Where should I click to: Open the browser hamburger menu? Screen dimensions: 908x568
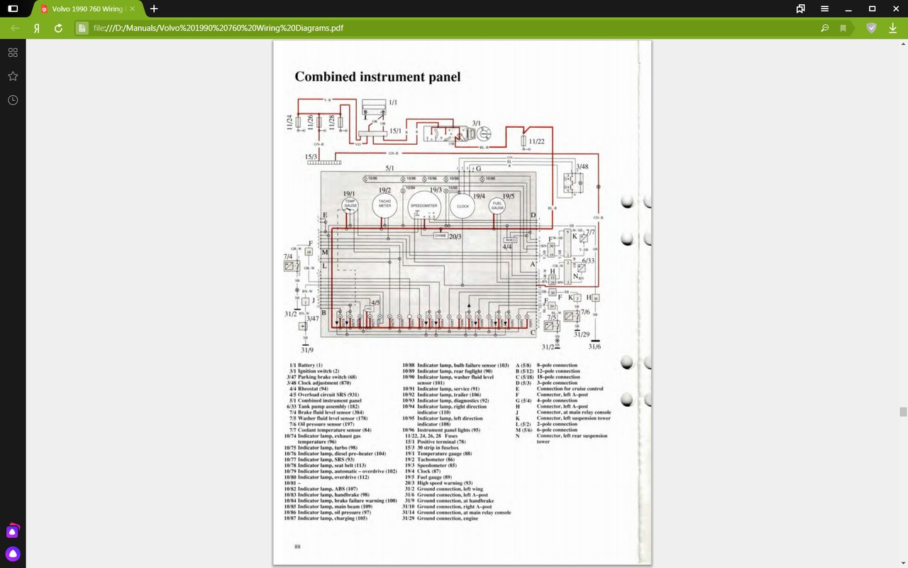pyautogui.click(x=825, y=9)
